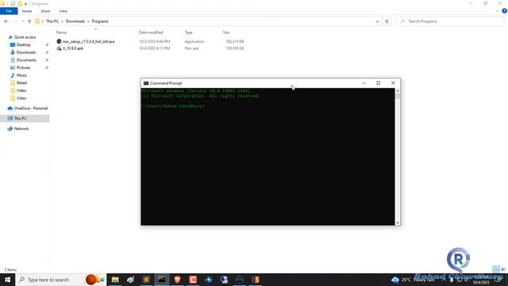Open the Windows Start menu

(7, 280)
